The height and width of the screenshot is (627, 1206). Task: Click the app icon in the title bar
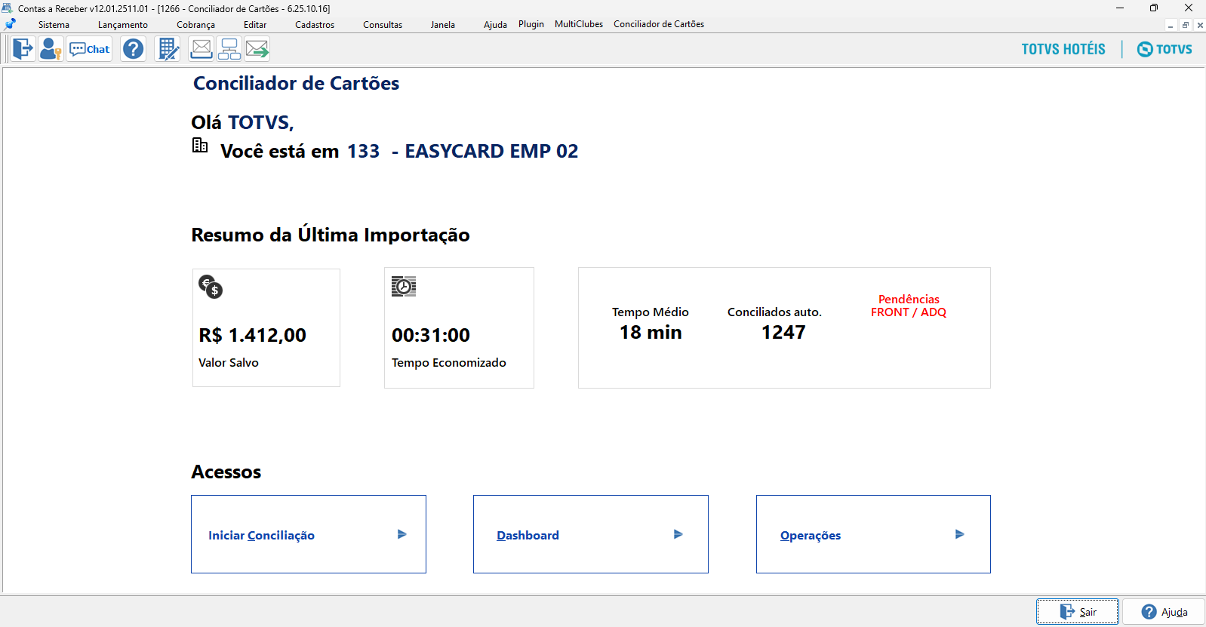[x=8, y=8]
